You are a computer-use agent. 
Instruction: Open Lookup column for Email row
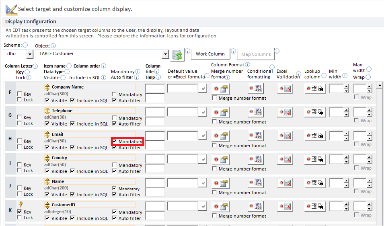[315, 136]
